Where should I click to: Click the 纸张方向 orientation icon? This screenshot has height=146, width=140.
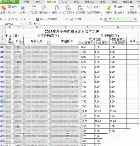tap(45, 8)
